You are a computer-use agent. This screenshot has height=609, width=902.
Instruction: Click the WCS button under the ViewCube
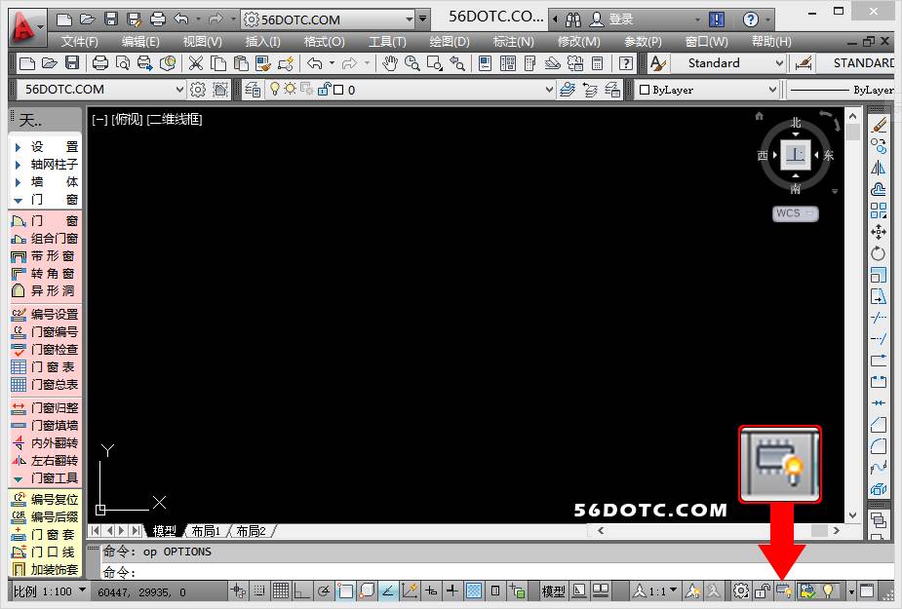[795, 213]
